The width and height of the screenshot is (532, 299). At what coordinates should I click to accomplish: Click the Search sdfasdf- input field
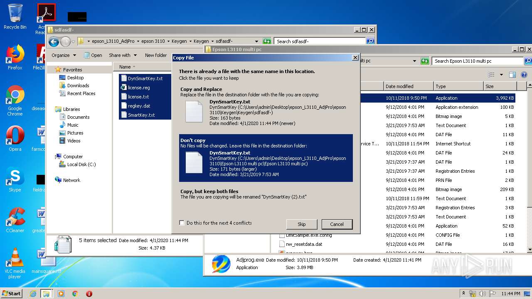(320, 41)
